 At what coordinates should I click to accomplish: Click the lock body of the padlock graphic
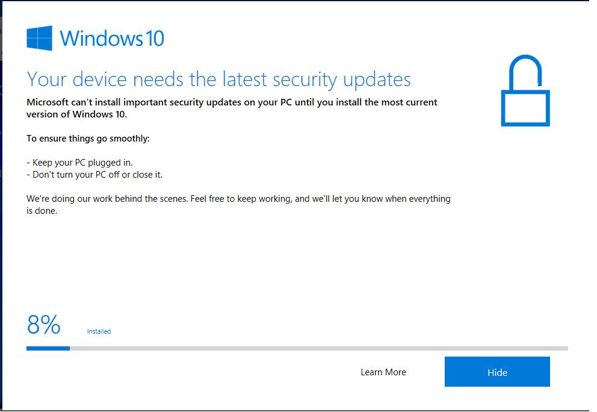tap(525, 108)
